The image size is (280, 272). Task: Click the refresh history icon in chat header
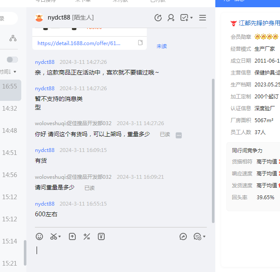click(x=158, y=17)
